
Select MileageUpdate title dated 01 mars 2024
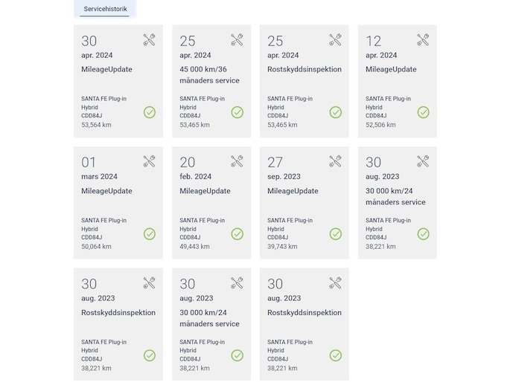tap(106, 191)
